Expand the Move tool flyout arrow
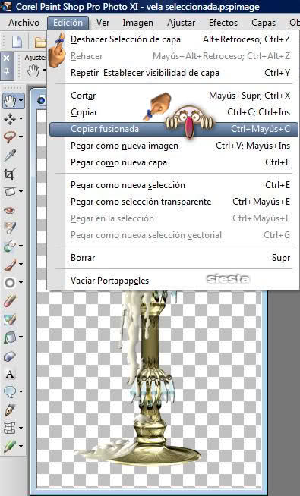The width and height of the screenshot is (300, 496). 21,119
